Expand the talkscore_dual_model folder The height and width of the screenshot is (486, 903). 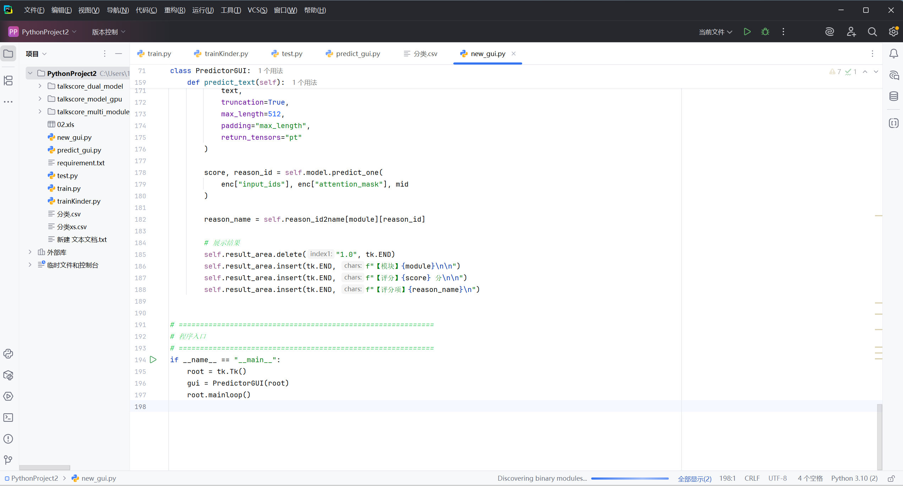(x=40, y=86)
